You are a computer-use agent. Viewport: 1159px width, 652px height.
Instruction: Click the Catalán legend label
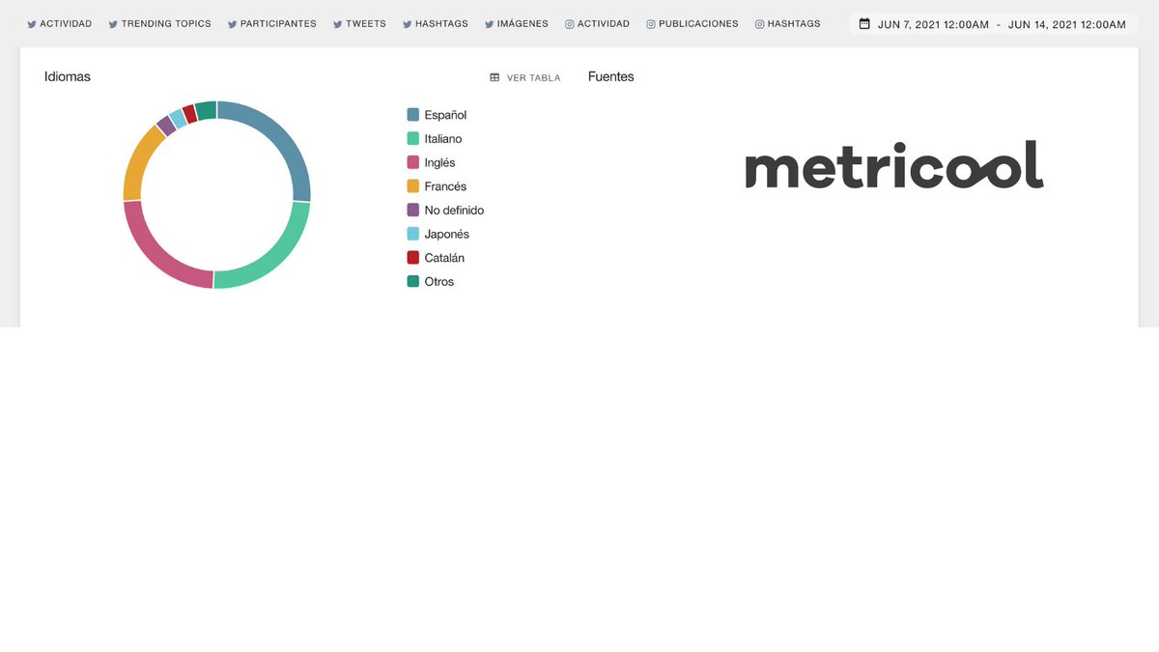click(444, 258)
